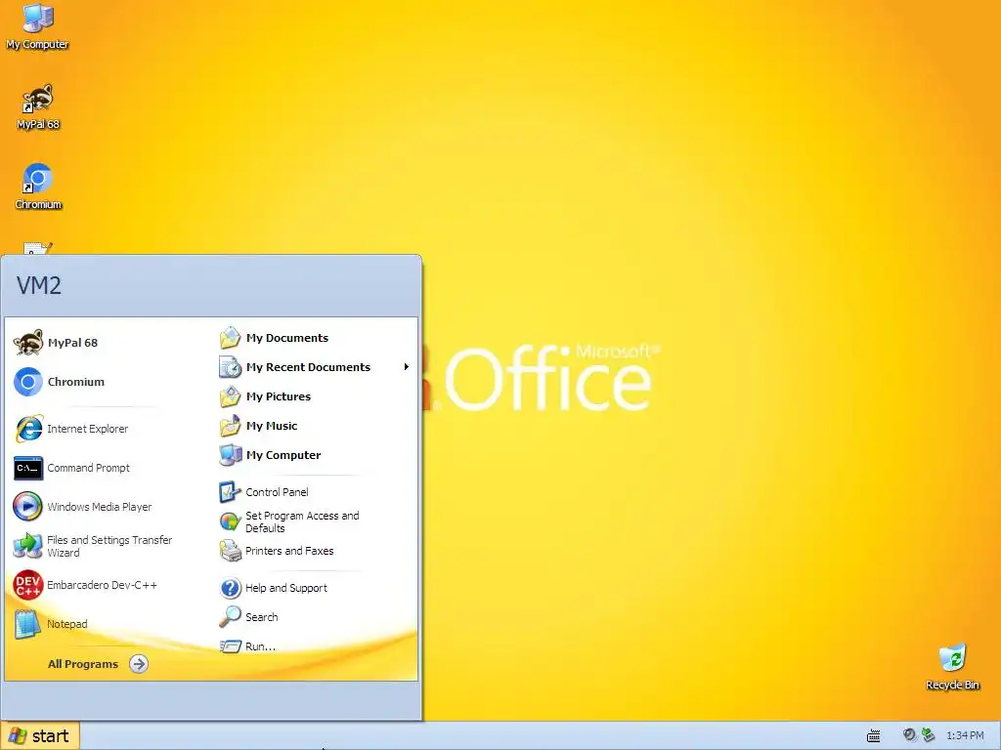This screenshot has width=1001, height=750.
Task: Click the taskbar clock 1:34 PM
Action: [x=965, y=736]
